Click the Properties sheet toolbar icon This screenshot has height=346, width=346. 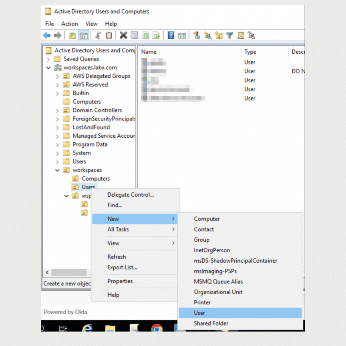(x=135, y=35)
